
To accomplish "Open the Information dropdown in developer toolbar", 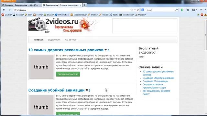I will click(62, 15).
